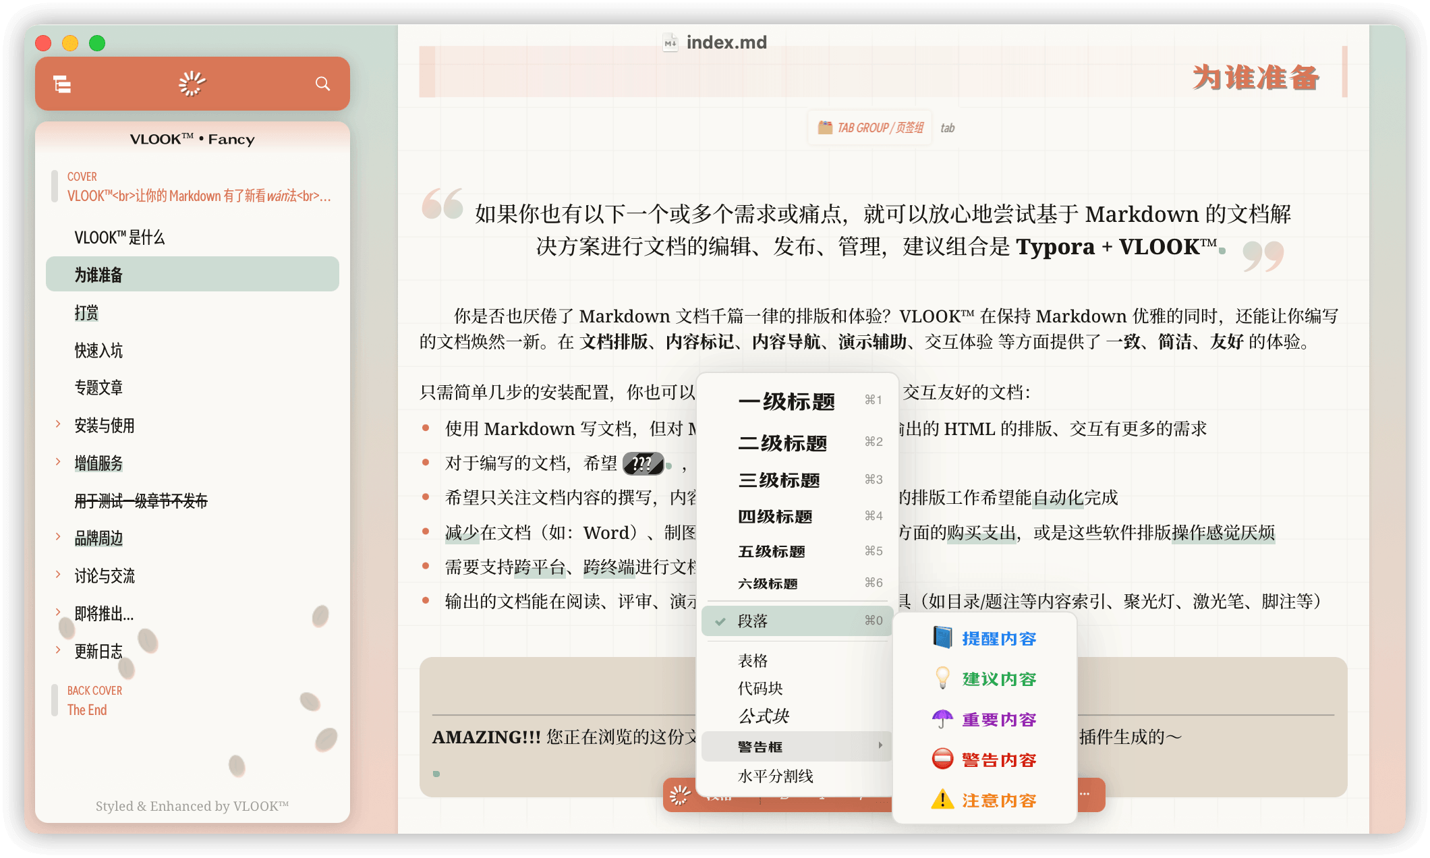Screen dimensions: 1430x858
Task: Click the green full-screen window button
Action: pos(97,43)
